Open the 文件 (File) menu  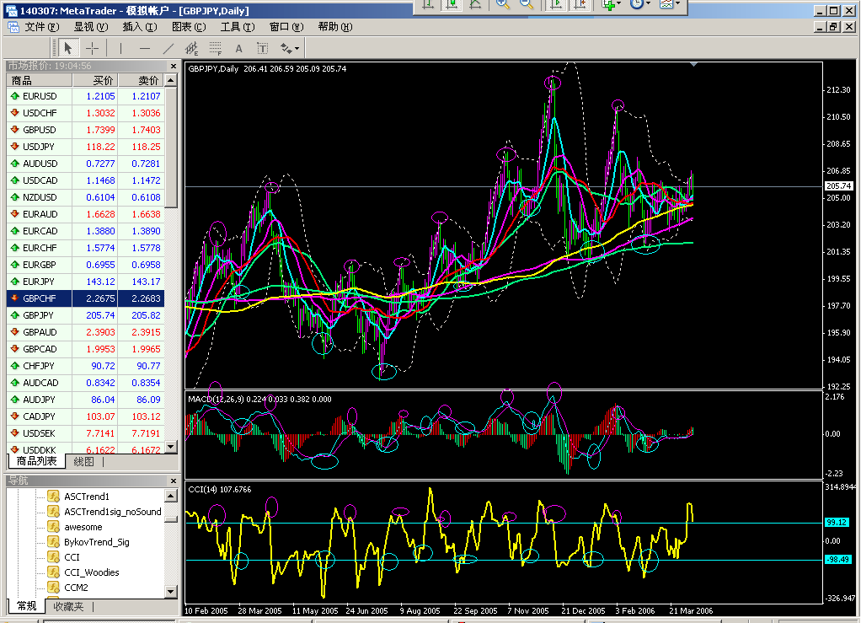coord(41,27)
